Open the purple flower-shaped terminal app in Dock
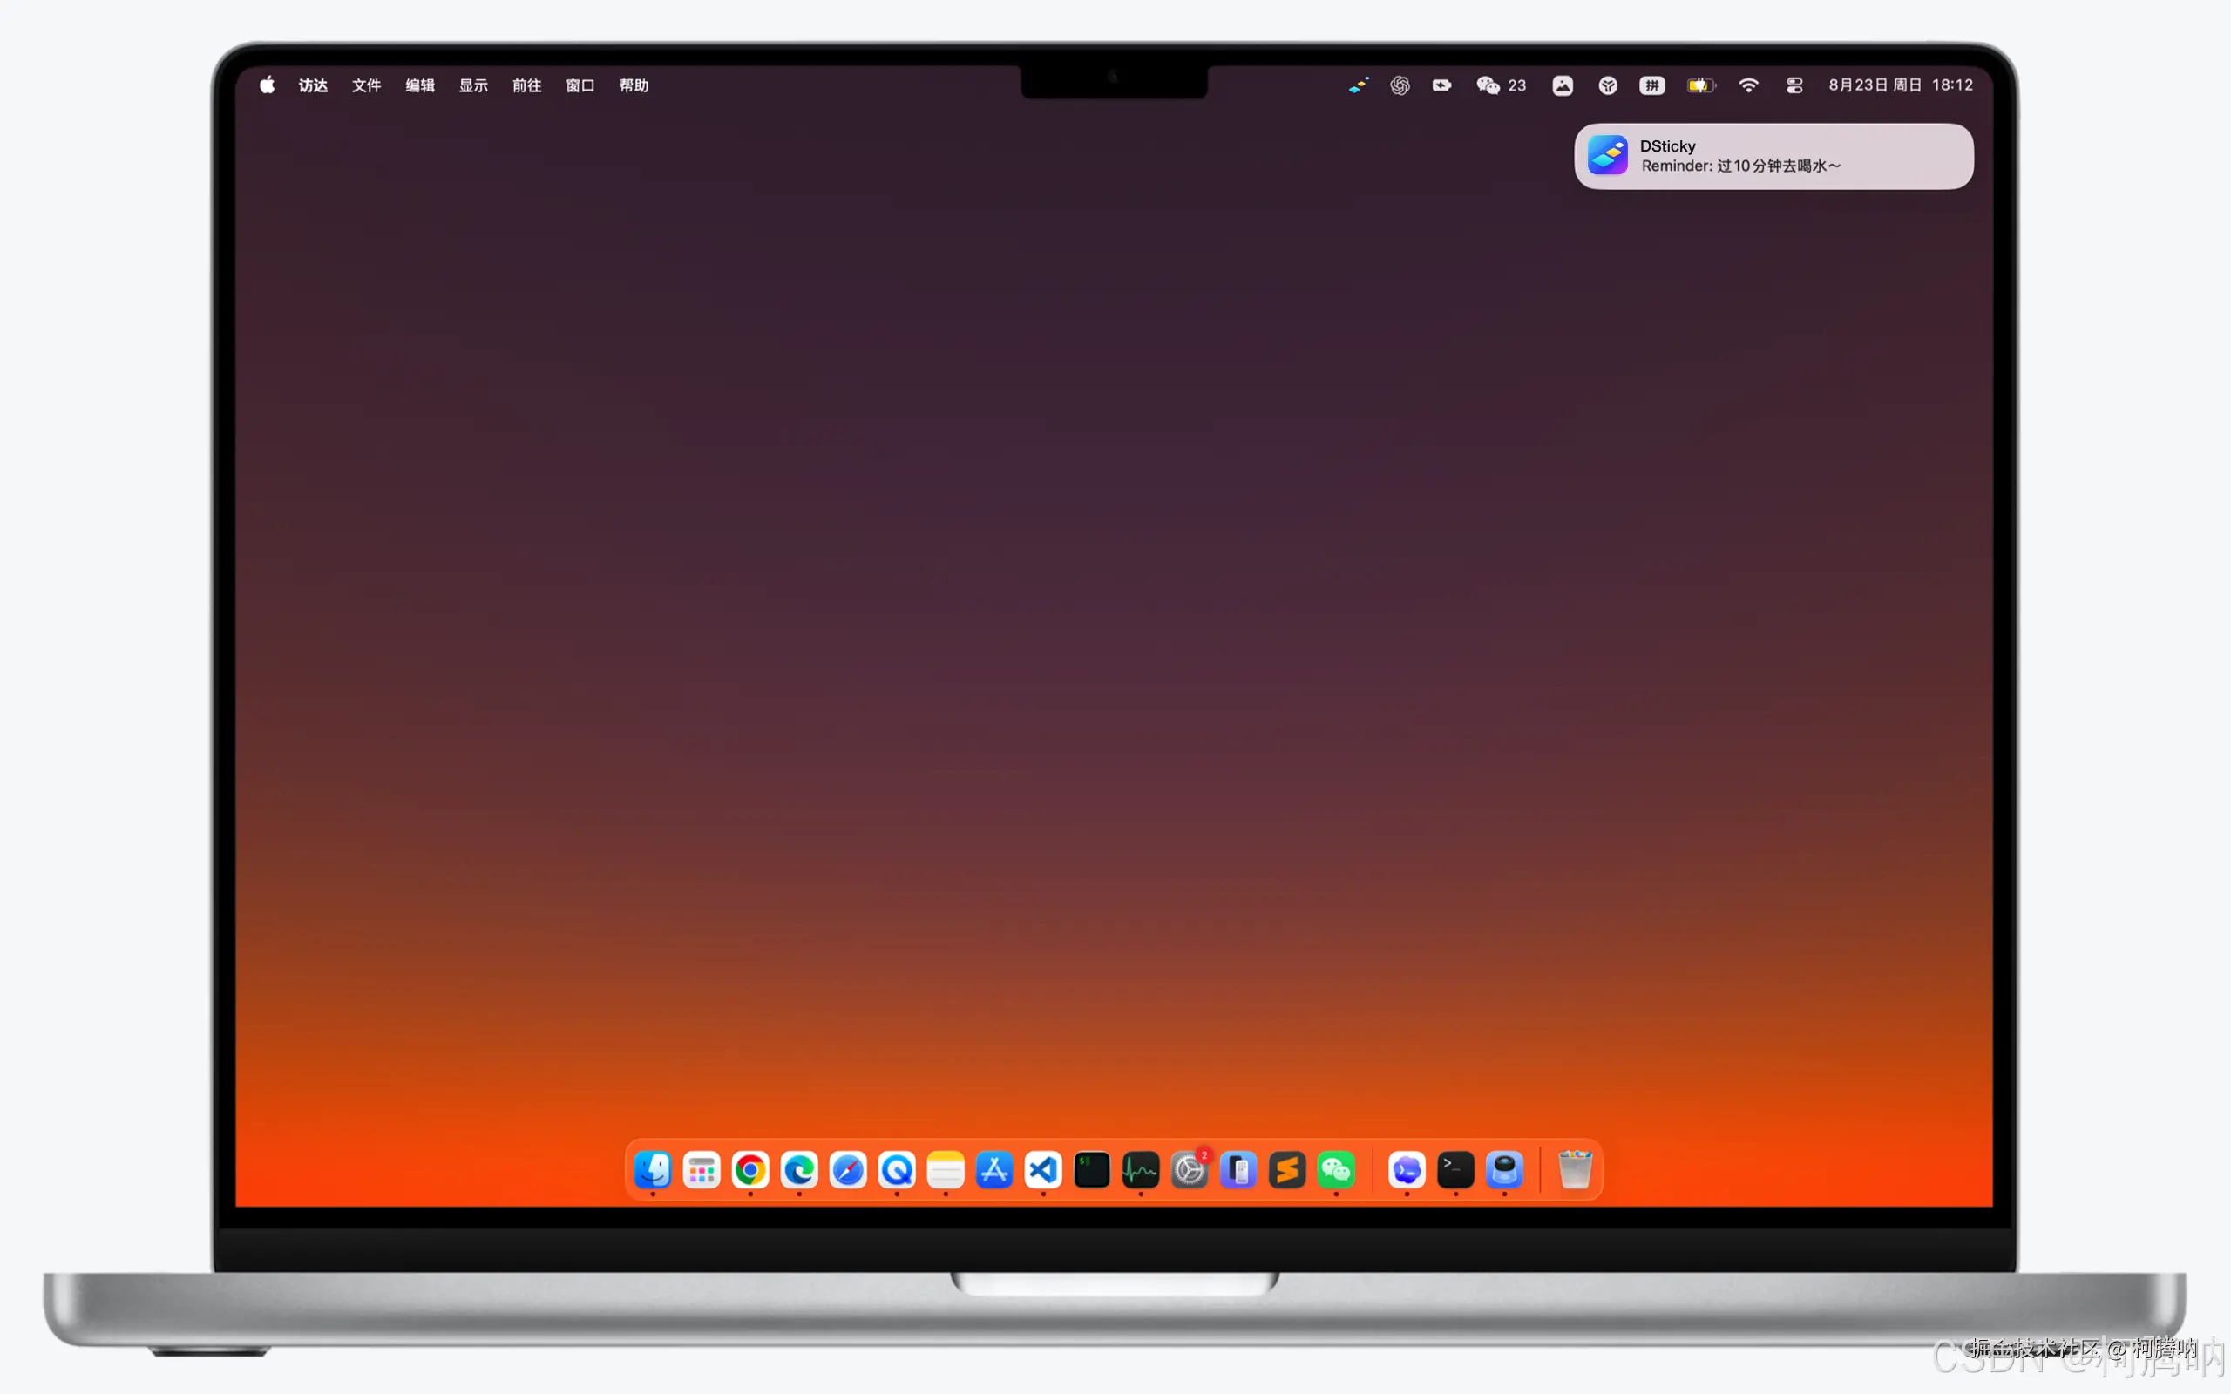This screenshot has width=2231, height=1394. tap(1407, 1170)
